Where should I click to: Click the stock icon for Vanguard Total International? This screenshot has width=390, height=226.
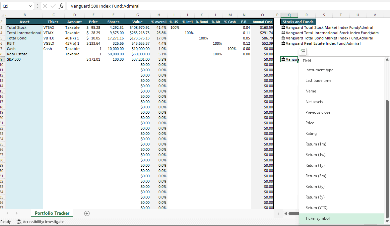click(x=283, y=32)
